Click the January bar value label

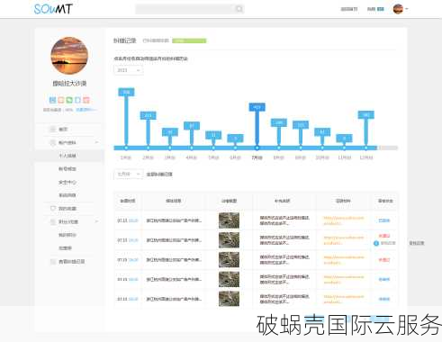126,92
